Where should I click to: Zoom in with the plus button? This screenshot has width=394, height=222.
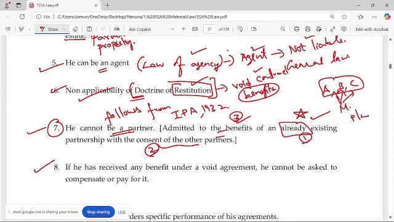pyautogui.click(x=183, y=29)
